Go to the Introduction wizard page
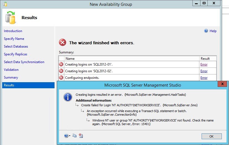Screen dimensions: 229x145 click(x=13, y=31)
